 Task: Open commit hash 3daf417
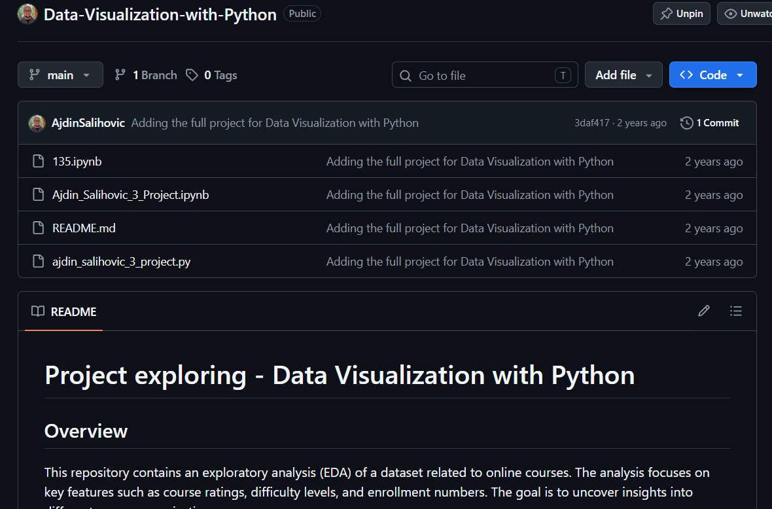coord(592,123)
